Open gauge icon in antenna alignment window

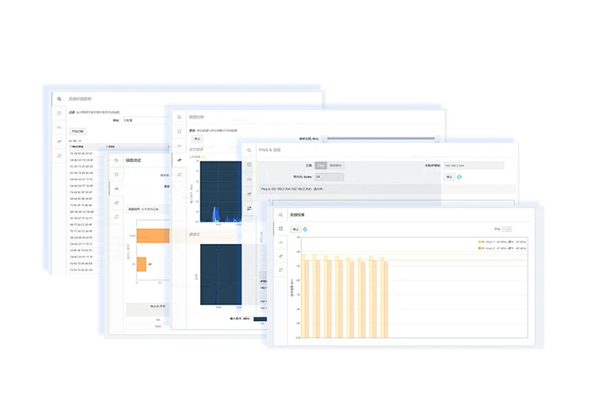point(281,242)
